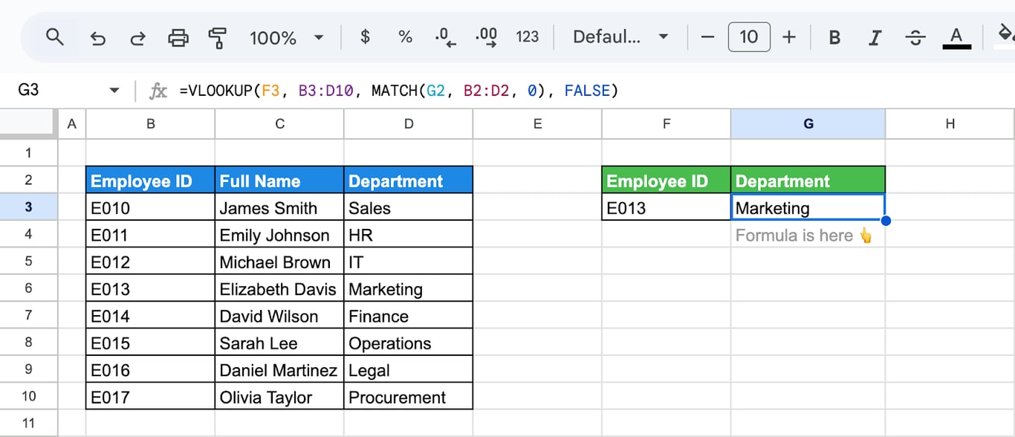The image size is (1015, 437).
Task: Click into the formula bar VLOOKUP text
Action: (399, 91)
